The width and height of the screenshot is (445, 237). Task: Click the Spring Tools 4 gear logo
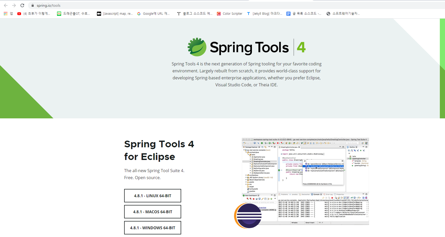coord(197,47)
